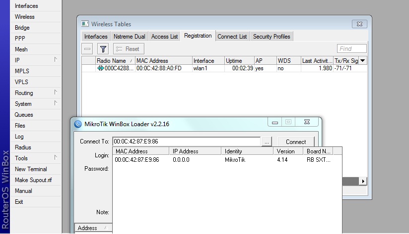Click the IP Address column header in discovery list
The height and width of the screenshot is (234, 409).
[x=195, y=151]
